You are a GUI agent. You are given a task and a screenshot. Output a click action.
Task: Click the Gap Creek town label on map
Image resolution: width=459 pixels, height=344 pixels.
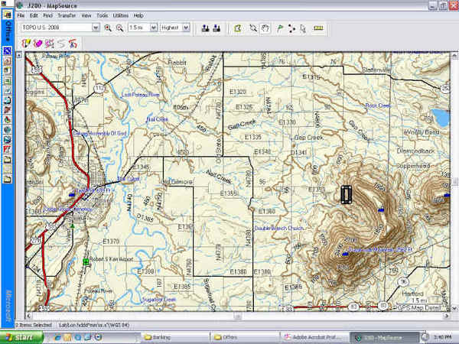[x=309, y=138]
